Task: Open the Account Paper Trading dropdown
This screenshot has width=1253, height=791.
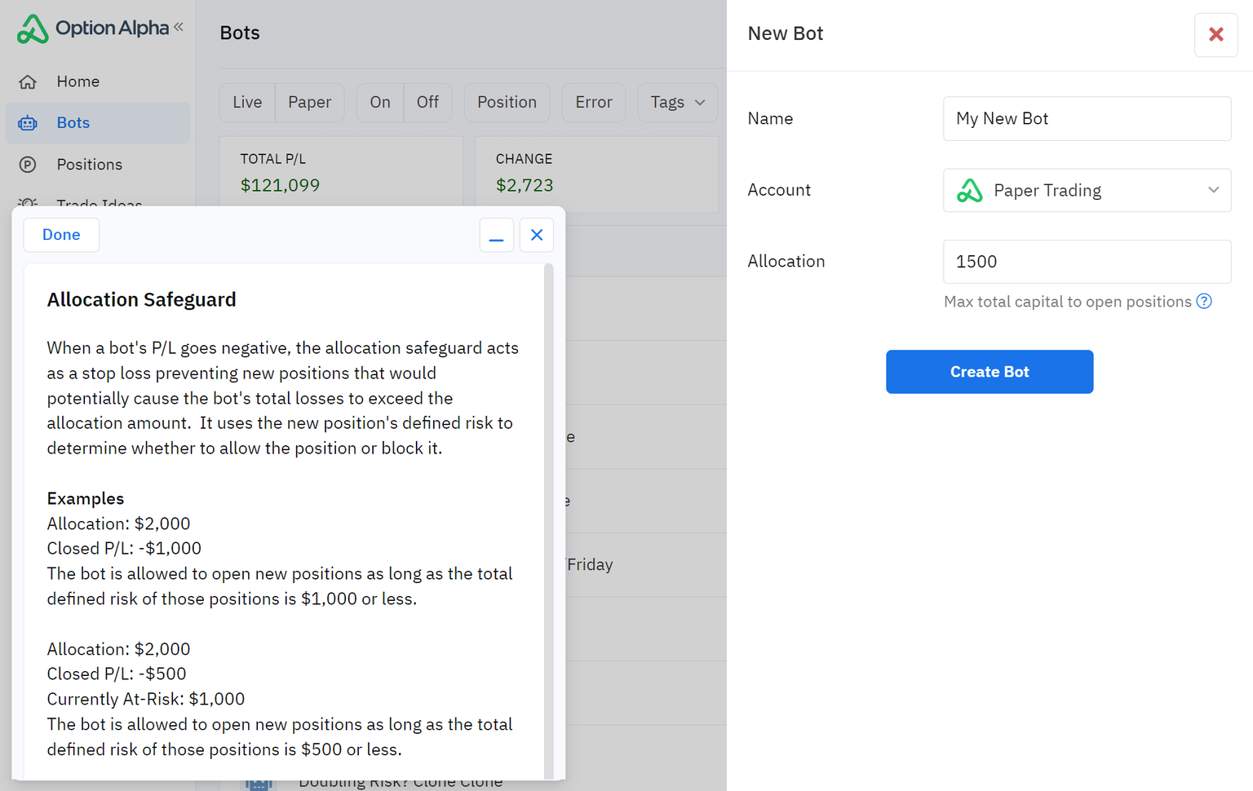Action: (1087, 191)
